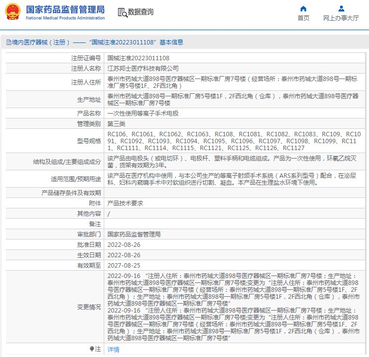The height and width of the screenshot is (357, 369).
Task: Click the document icon before 境内医疗器械
Action: point(9,42)
